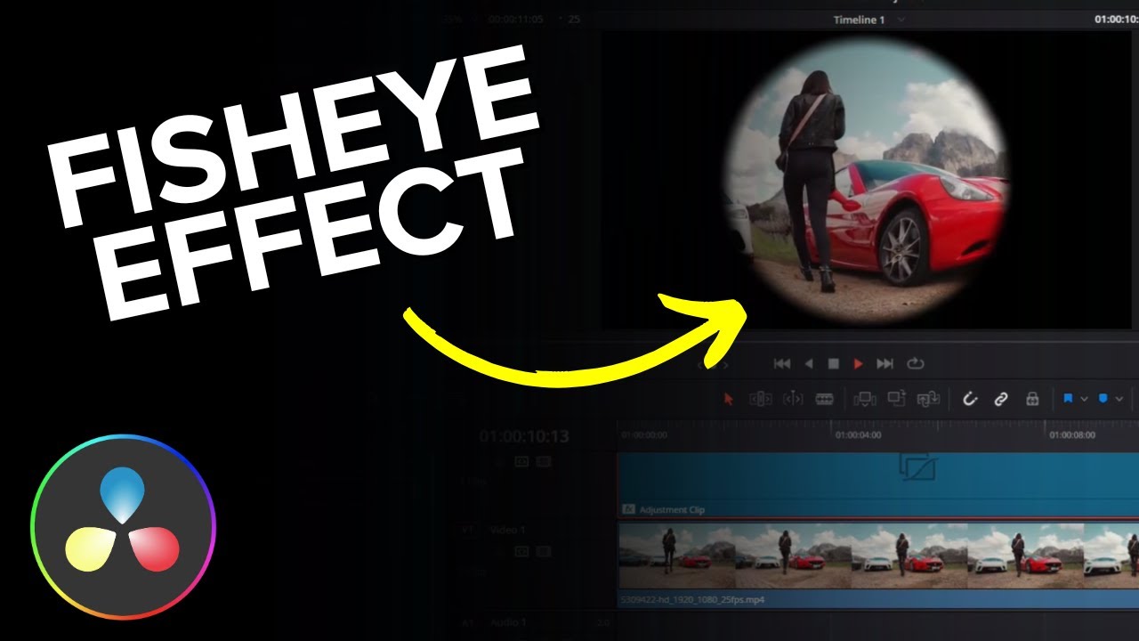Click the 01:00:08:00 mark on the timeline ruler

[1071, 435]
